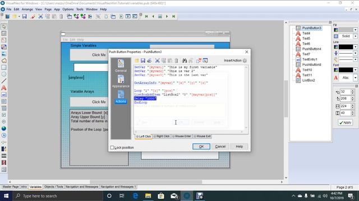Select the pointer arrow tool in left toolbox
Image resolution: width=359 pixels, height=201 pixels.
pos(4,27)
